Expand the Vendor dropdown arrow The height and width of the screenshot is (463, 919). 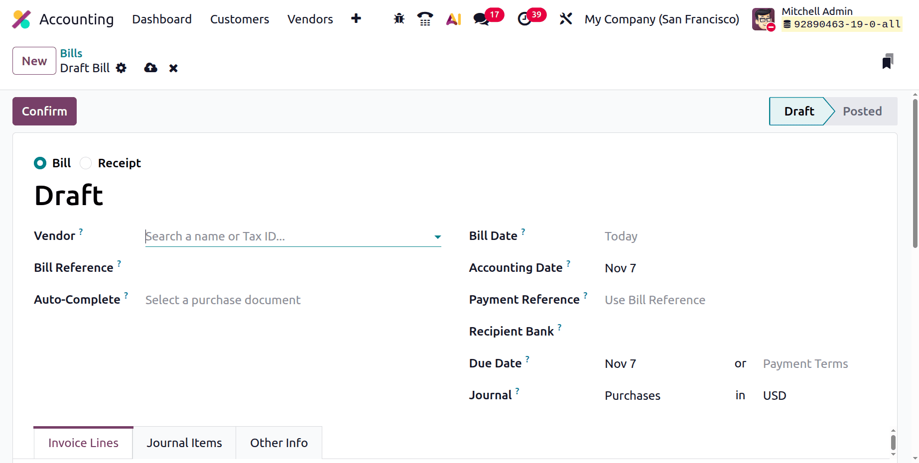tap(437, 237)
